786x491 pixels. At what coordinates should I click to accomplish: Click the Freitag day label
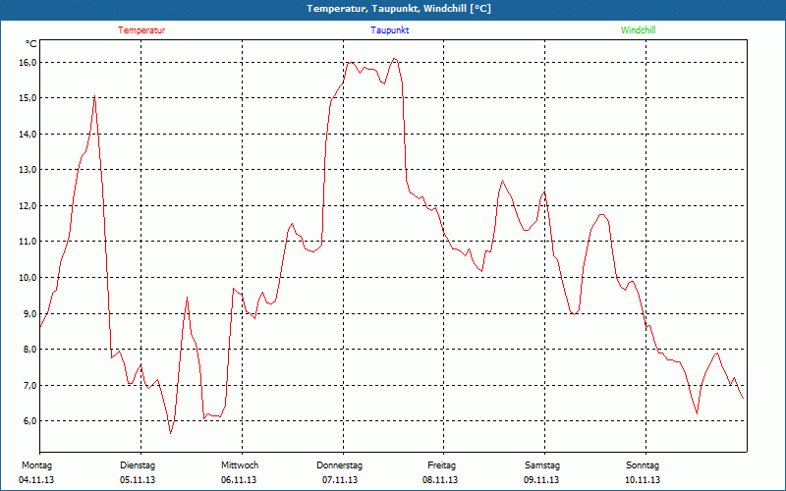point(441,465)
